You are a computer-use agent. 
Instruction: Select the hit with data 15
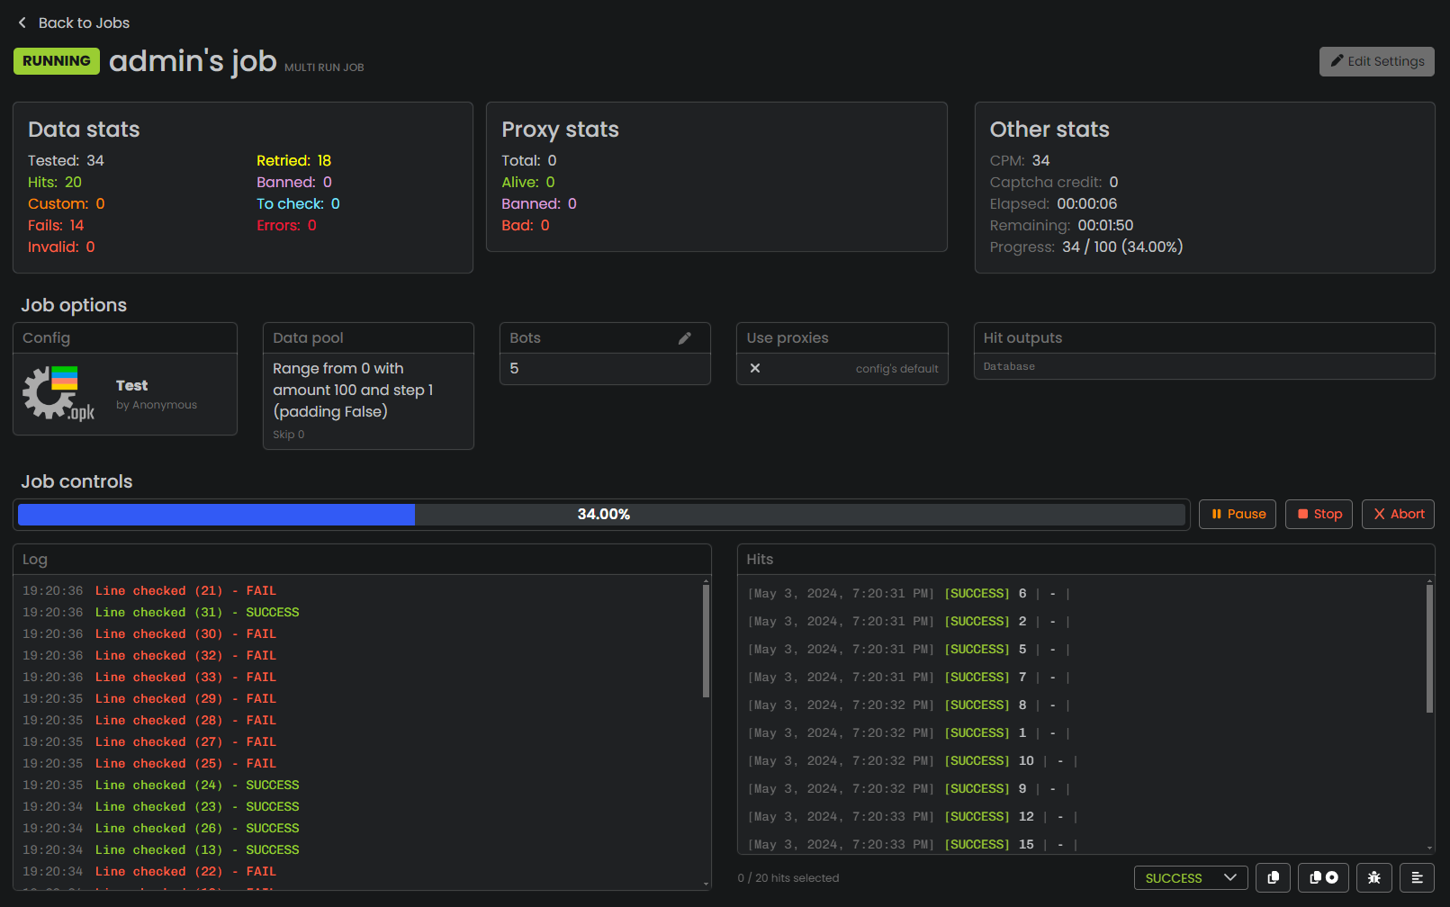click(x=913, y=845)
